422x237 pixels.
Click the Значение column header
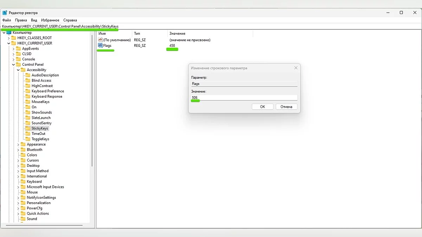(177, 33)
